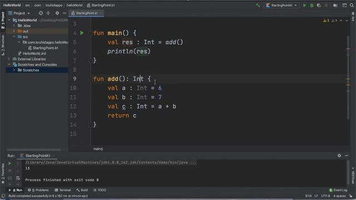The image size is (356, 200).
Task: Click the Project panel horizontal scrollbar
Action: tap(34, 149)
